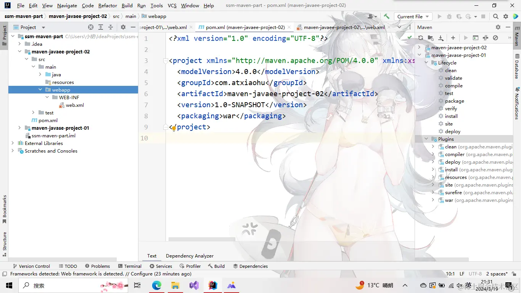Viewport: 521px width, 293px height.
Task: Open the Project view type dropdown
Action: (x=29, y=27)
